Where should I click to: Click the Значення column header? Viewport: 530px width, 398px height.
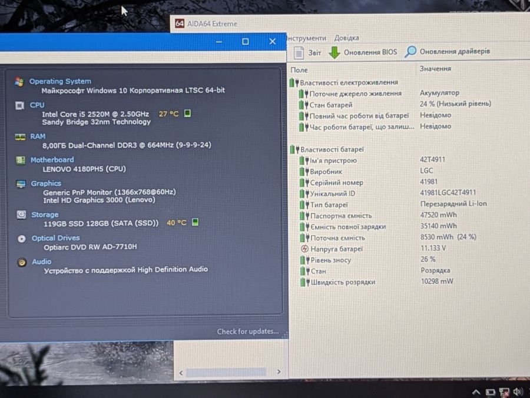(x=435, y=69)
